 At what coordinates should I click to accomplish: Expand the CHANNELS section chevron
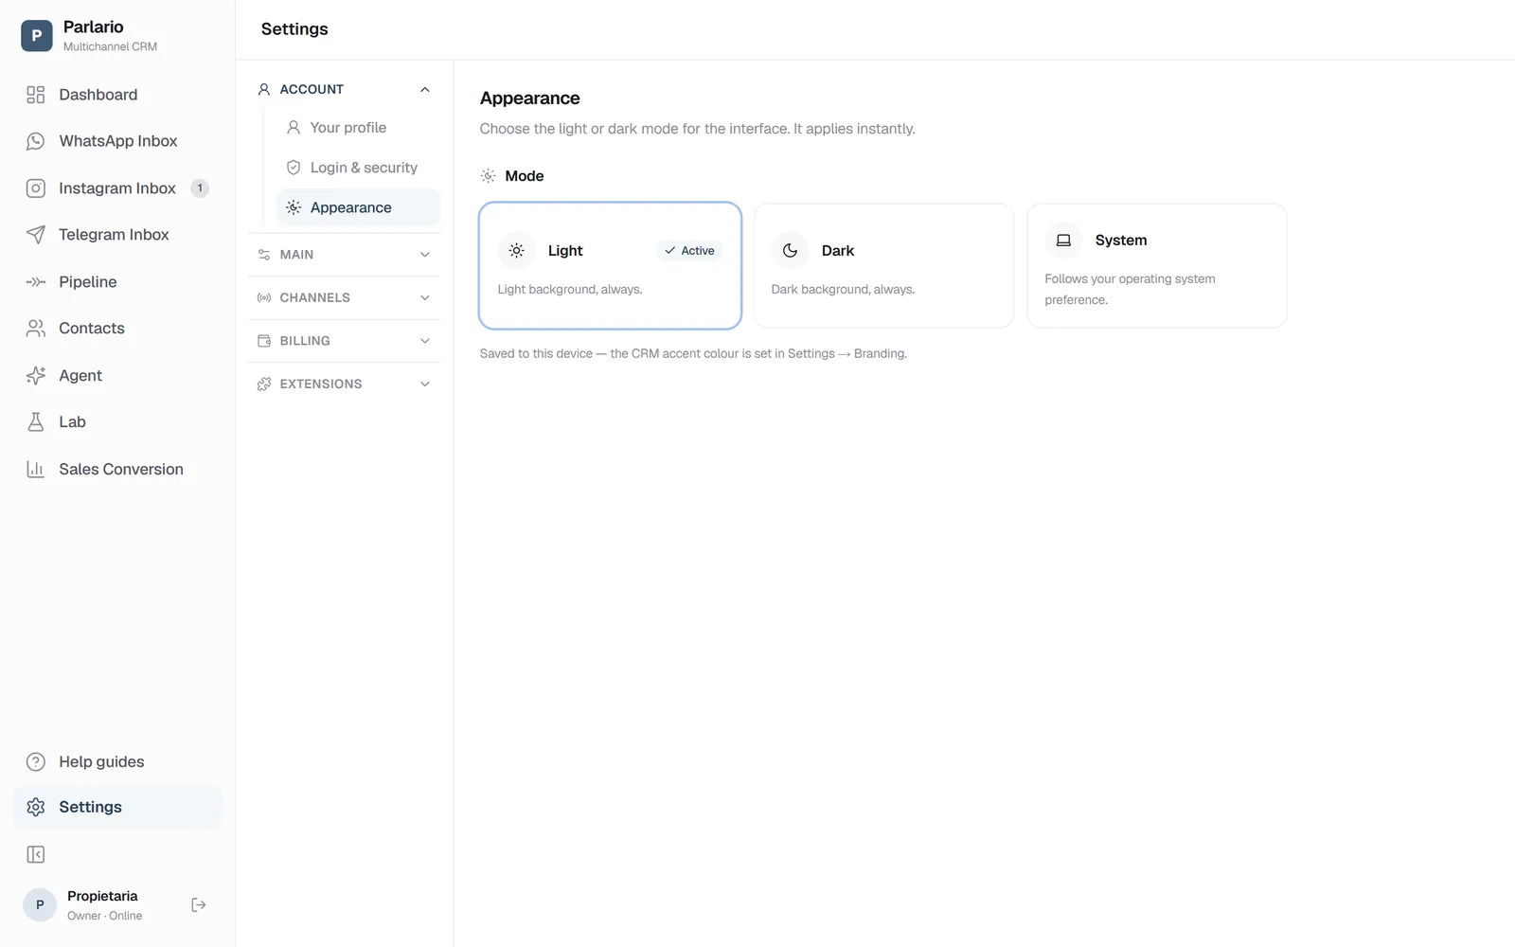pos(425,298)
